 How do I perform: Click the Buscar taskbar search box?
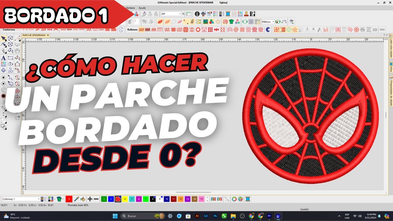click(143, 216)
